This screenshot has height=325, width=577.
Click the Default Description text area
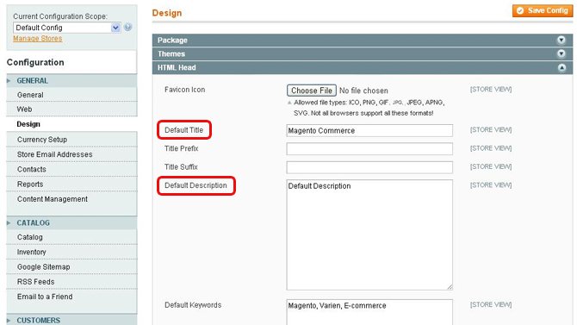(x=369, y=234)
